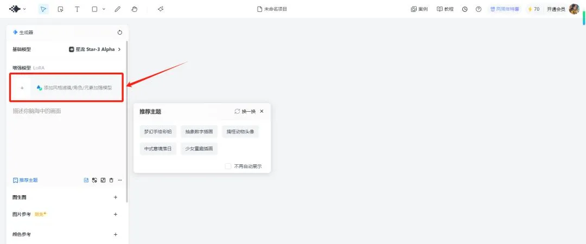Select the arrow pointer tool
This screenshot has height=244, width=586.
point(43,9)
